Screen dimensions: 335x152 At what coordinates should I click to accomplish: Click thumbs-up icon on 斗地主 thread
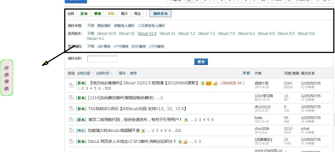click(x=185, y=142)
